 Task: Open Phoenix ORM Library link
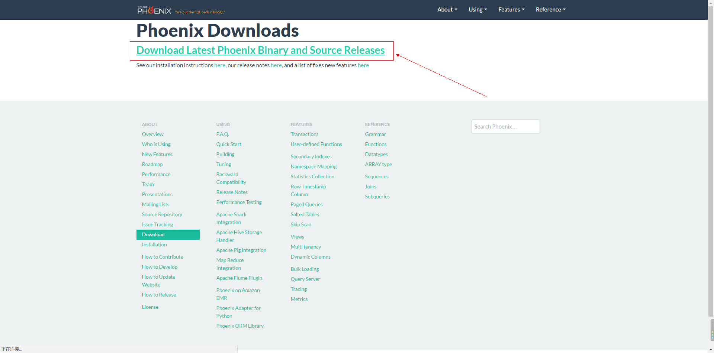click(x=240, y=326)
